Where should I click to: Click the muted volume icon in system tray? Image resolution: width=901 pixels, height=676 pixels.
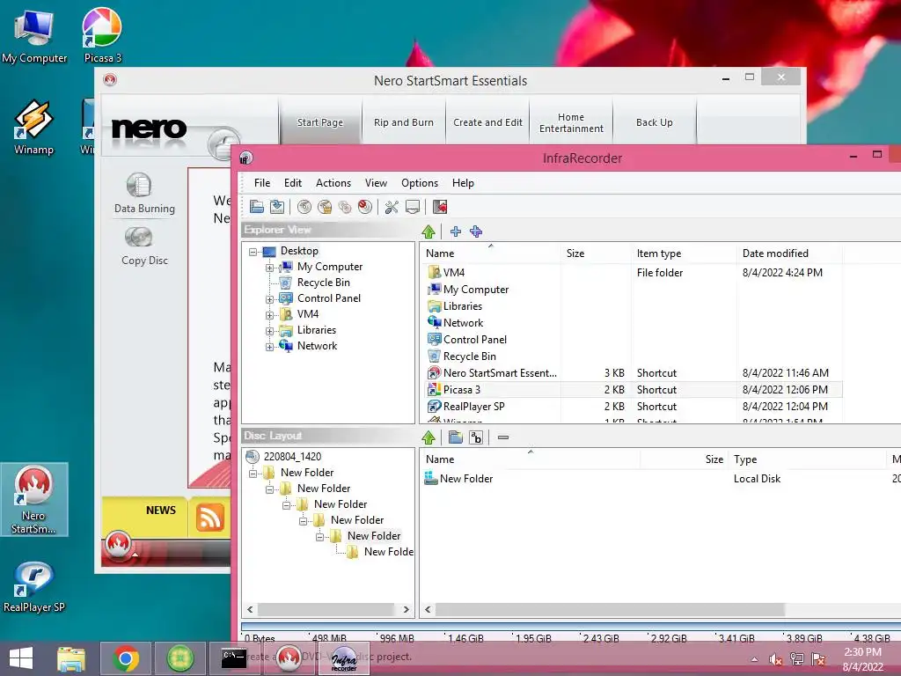775,659
